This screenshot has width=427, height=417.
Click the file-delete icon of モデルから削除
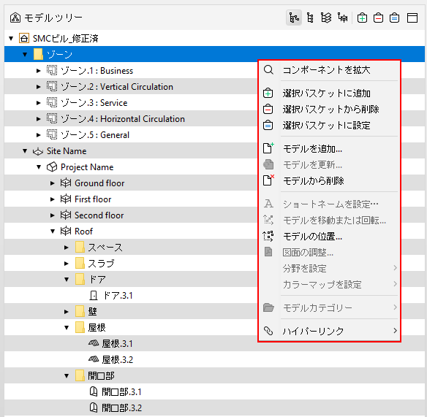pyautogui.click(x=268, y=180)
